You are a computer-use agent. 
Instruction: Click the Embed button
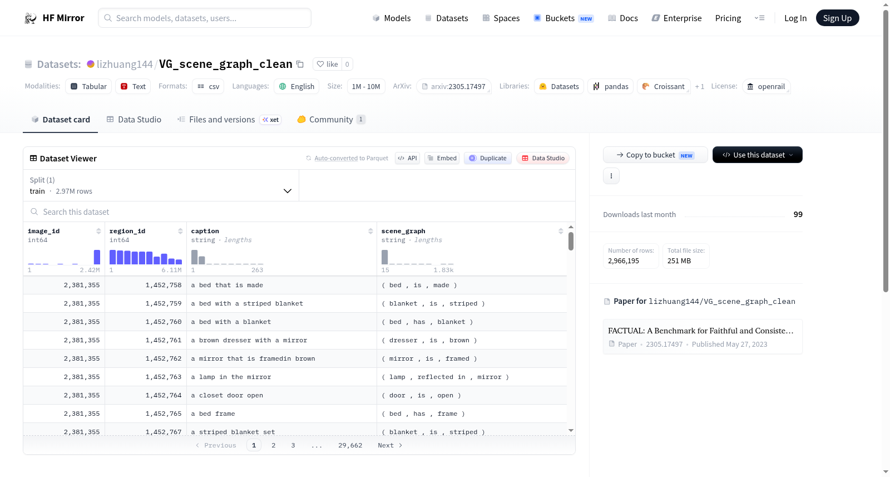click(x=442, y=158)
